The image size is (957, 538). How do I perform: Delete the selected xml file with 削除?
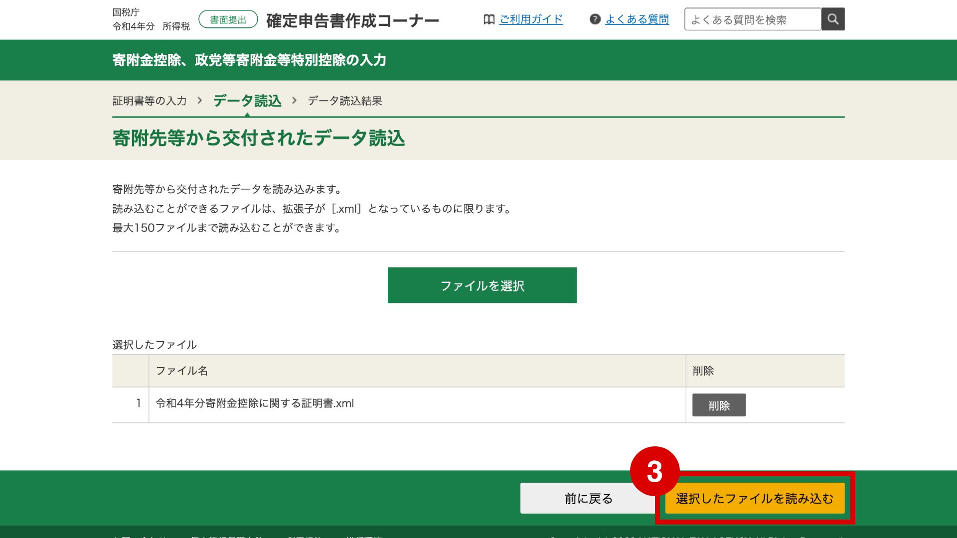pyautogui.click(x=719, y=405)
